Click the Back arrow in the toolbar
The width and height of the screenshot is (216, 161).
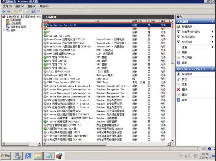4,12
